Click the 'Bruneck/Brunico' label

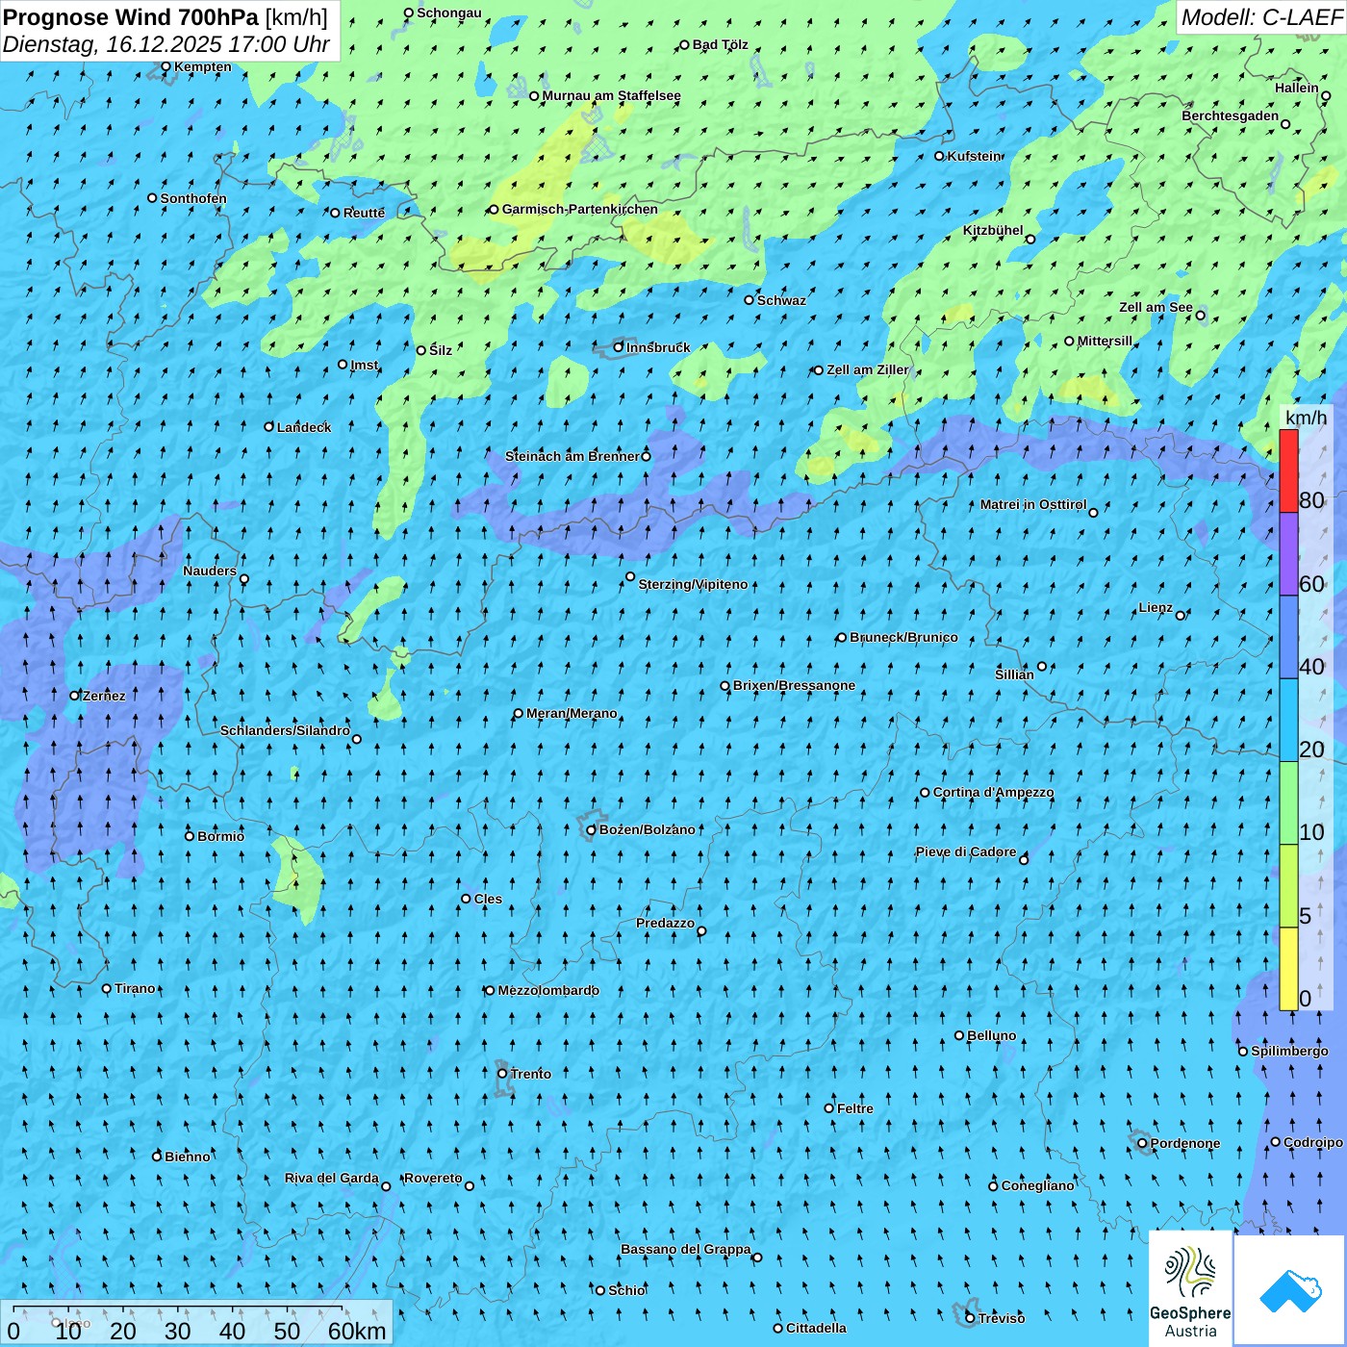[x=903, y=637]
